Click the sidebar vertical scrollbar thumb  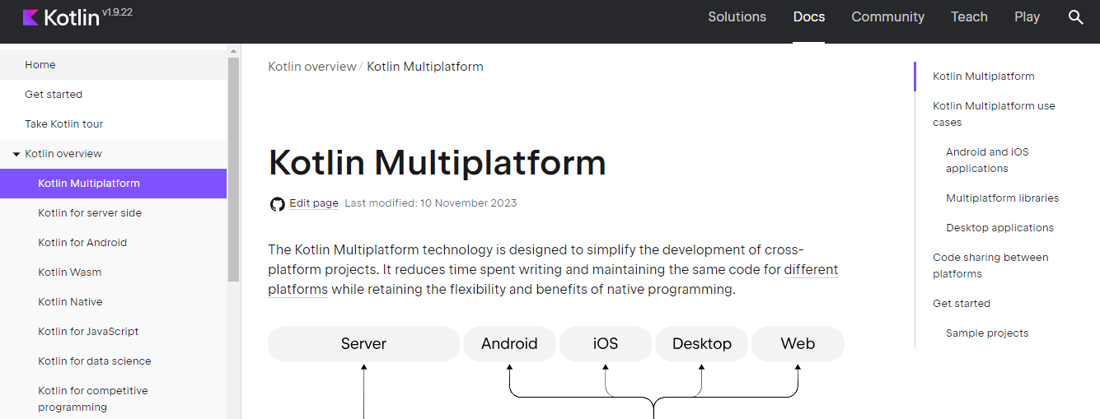[x=233, y=165]
